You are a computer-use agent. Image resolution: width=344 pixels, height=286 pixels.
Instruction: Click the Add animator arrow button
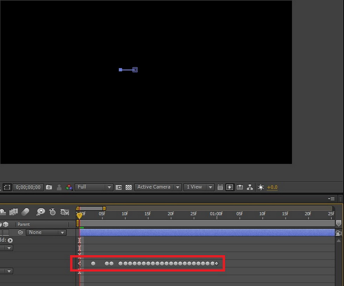point(10,240)
